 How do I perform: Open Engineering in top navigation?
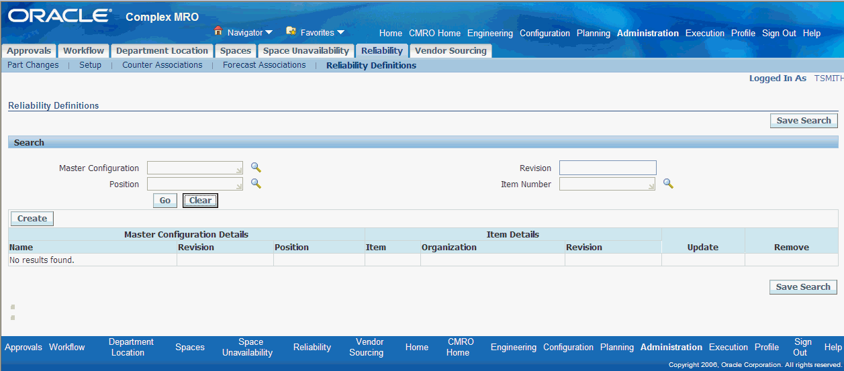(x=490, y=34)
